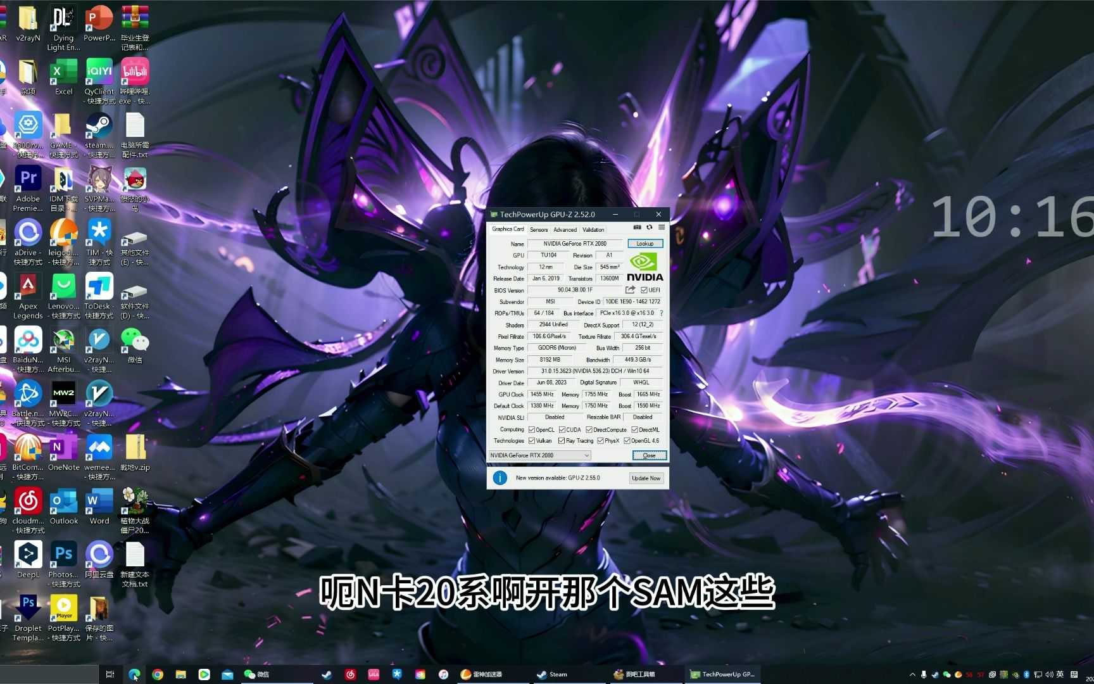Open the DeepL desktop icon
Image resolution: width=1094 pixels, height=684 pixels.
(28, 560)
